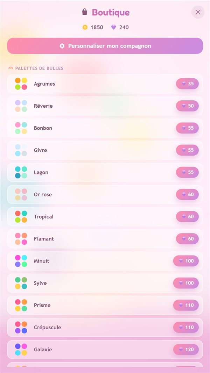Screen dimensions: 210x373
Task: Click the Minuit neon swatch icon
Action: 21,261
